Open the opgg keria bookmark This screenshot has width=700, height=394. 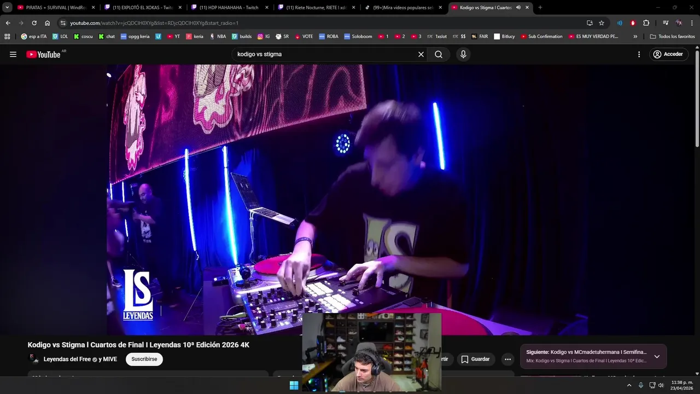point(135,37)
